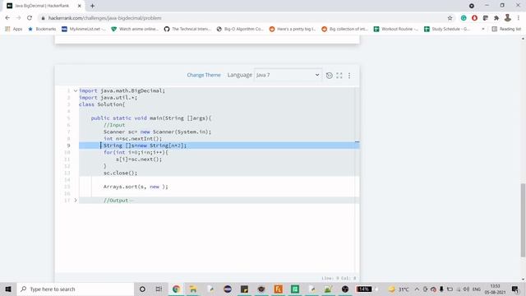Screen dimensions: 526x296
Task: Open the Windows Start menu
Action: pyautogui.click(x=8, y=289)
